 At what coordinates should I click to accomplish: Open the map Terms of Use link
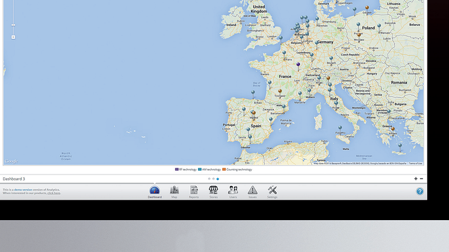pos(415,164)
